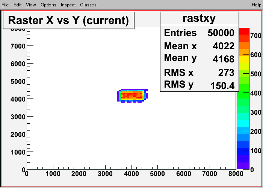Click the x-axis label 8000
This screenshot has height=188, width=263.
click(x=236, y=174)
